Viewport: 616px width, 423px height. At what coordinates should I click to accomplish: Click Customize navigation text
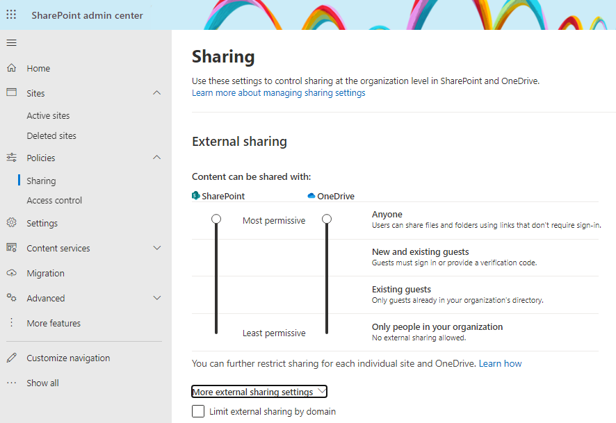pyautogui.click(x=68, y=358)
